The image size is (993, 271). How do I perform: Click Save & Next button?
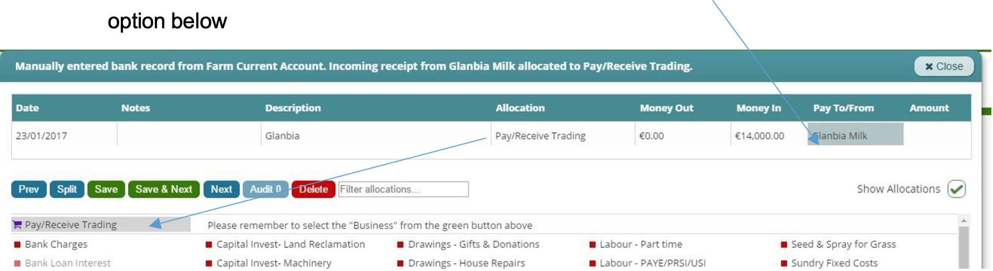(x=164, y=189)
